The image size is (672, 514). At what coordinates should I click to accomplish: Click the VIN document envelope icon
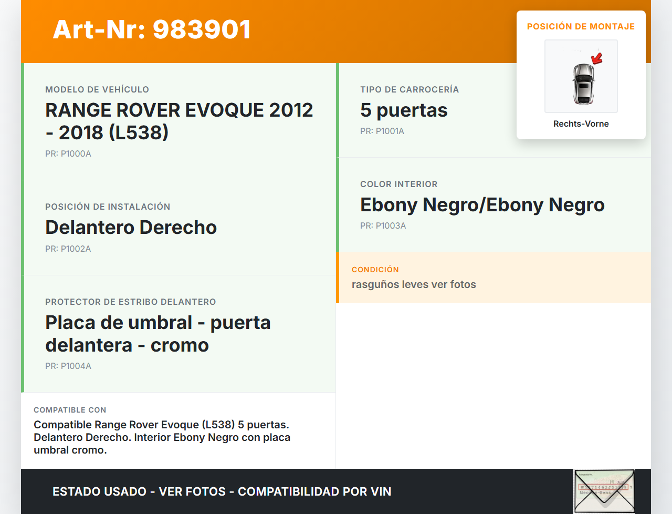click(604, 491)
